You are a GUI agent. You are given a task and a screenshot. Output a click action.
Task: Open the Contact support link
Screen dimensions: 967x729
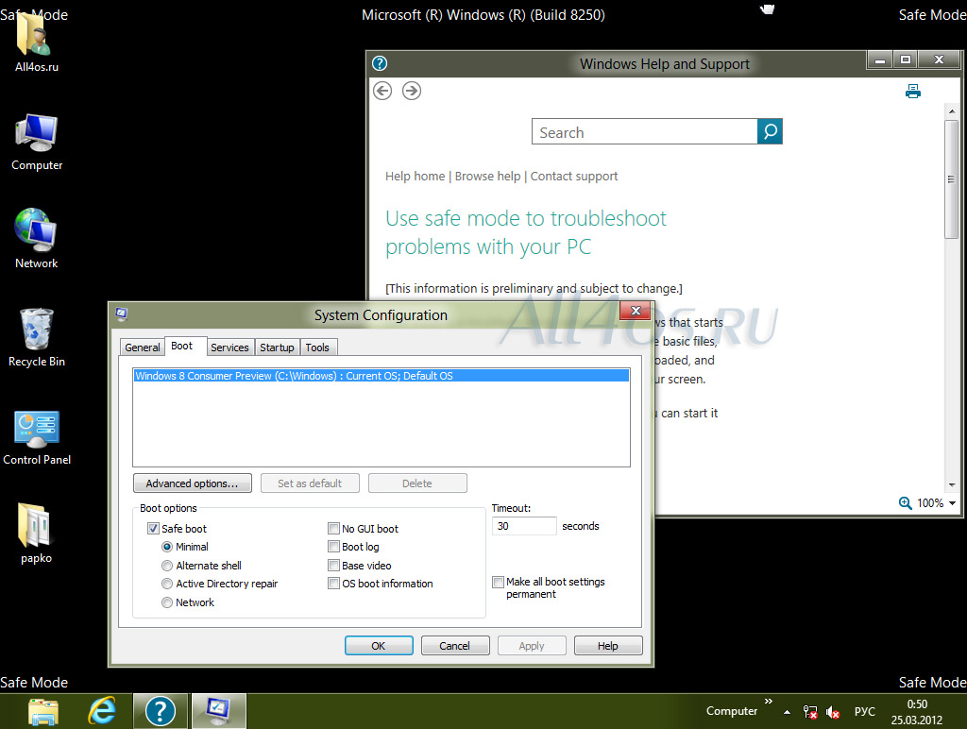click(574, 177)
